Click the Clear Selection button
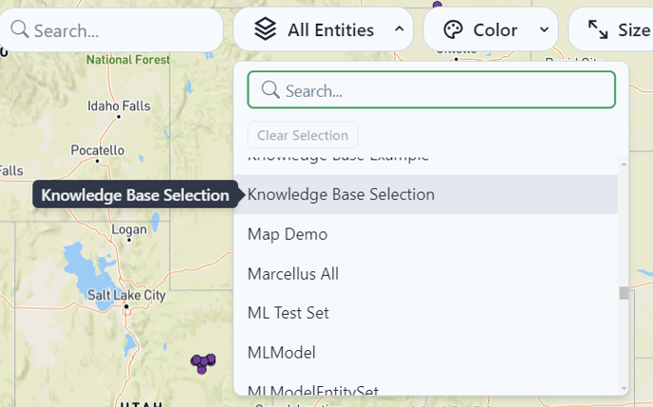The height and width of the screenshot is (407, 653). pyautogui.click(x=303, y=135)
